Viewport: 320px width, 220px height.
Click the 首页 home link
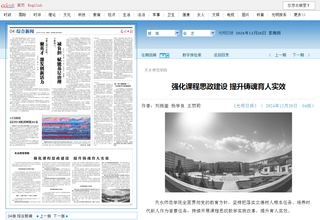(x=21, y=5)
